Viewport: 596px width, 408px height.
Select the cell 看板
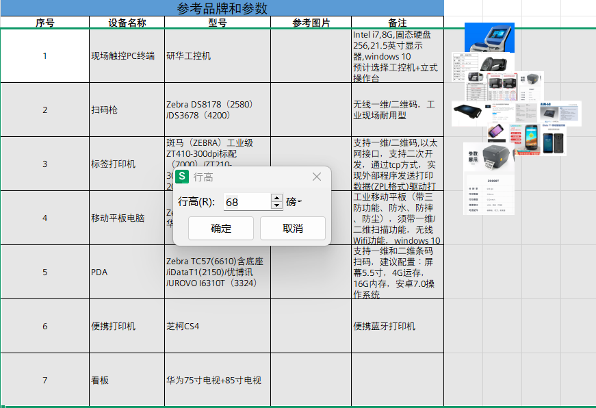click(x=127, y=380)
